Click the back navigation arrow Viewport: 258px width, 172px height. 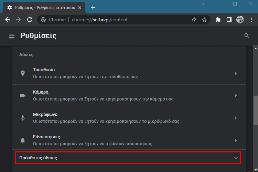pyautogui.click(x=8, y=20)
